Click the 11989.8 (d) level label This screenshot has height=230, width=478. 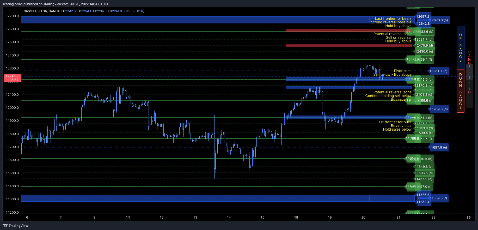[439, 109]
